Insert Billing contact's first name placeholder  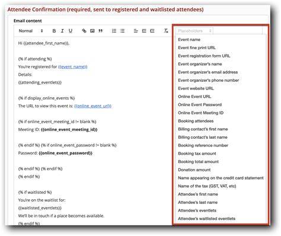pyautogui.click(x=203, y=129)
